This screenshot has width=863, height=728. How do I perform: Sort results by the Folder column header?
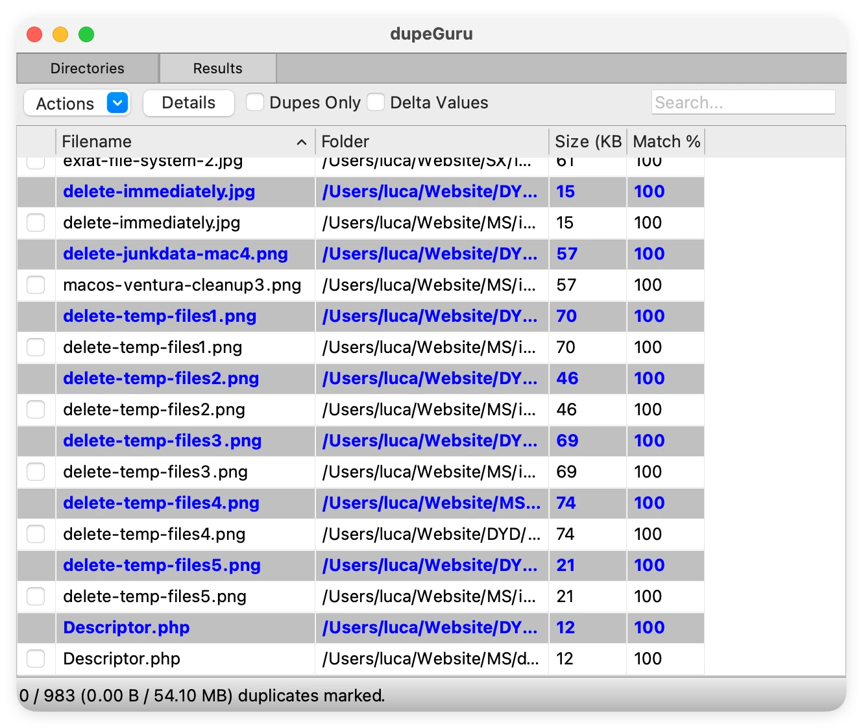(x=432, y=141)
